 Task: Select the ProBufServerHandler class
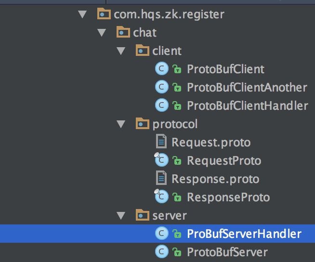(x=244, y=234)
